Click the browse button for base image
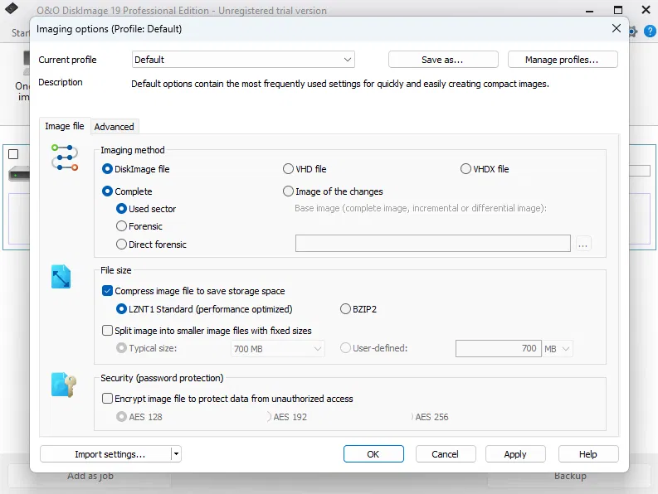Image resolution: width=658 pixels, height=494 pixels. pyautogui.click(x=583, y=244)
